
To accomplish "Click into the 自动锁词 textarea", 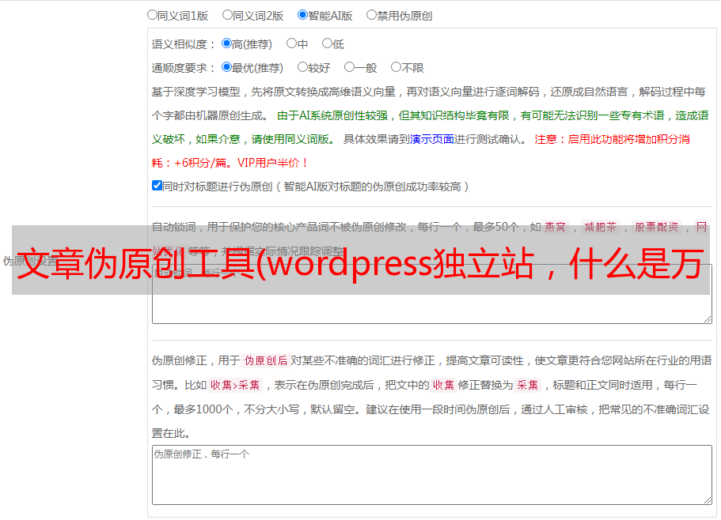I will [x=432, y=294].
